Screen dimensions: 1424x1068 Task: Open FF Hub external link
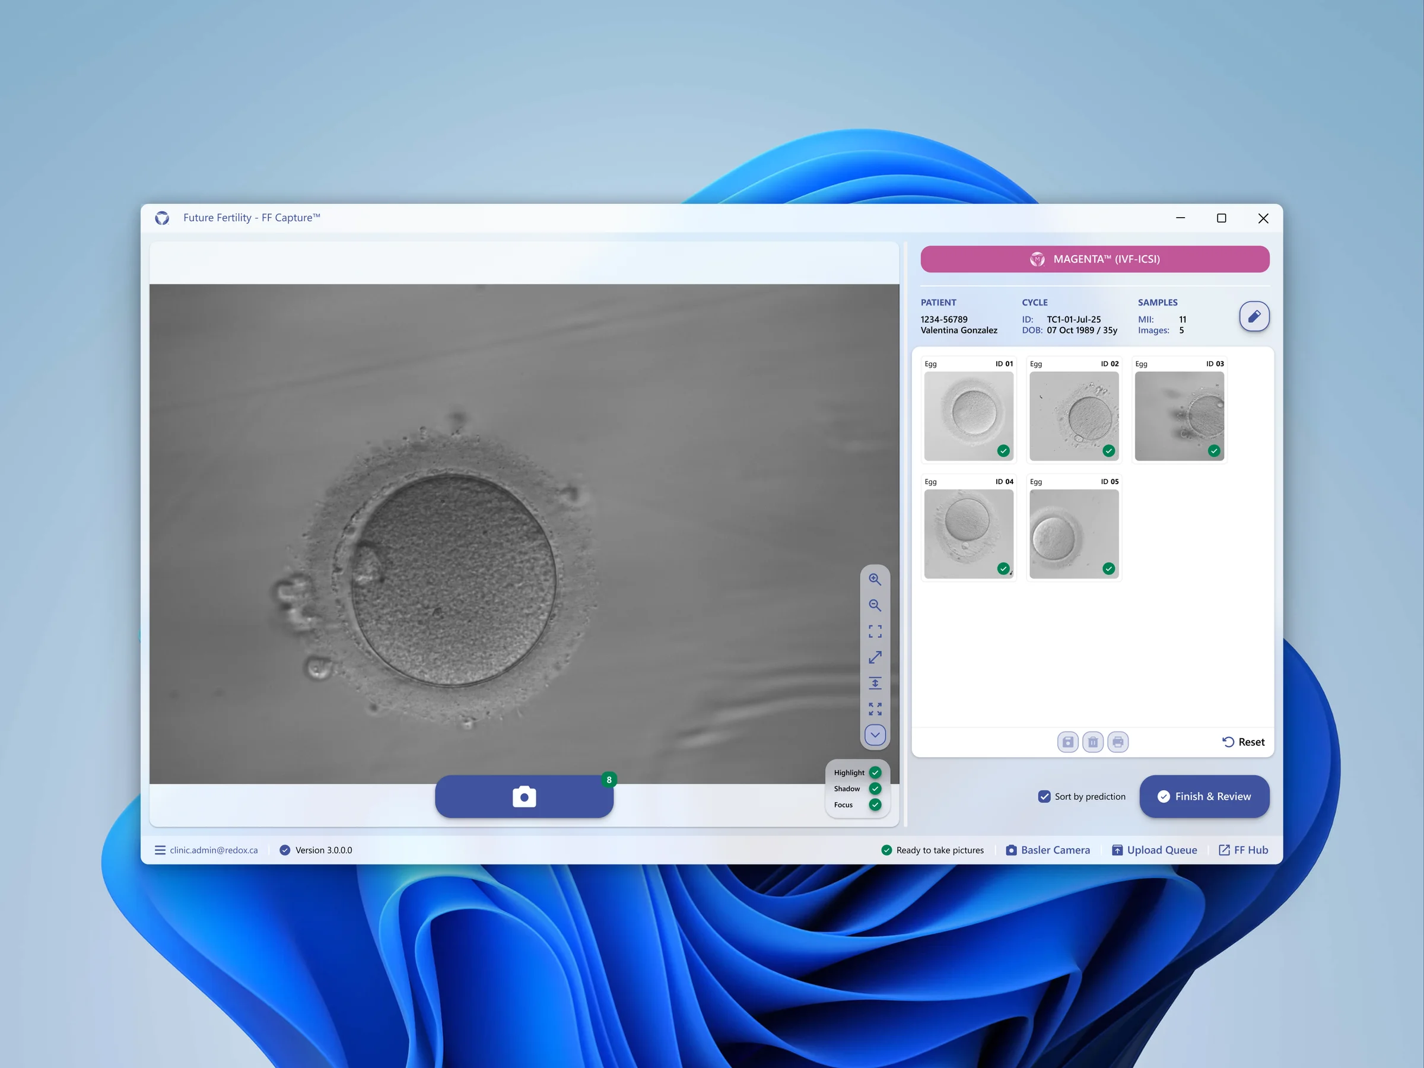[1243, 850]
